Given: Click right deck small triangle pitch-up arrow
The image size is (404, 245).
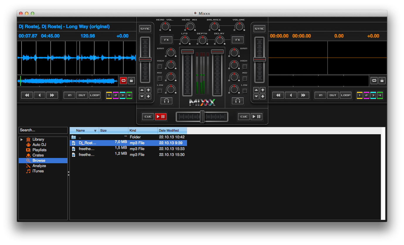Looking at the screenshot, I should pos(256,90).
